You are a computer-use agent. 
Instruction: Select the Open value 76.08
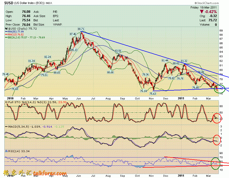tap(26, 12)
